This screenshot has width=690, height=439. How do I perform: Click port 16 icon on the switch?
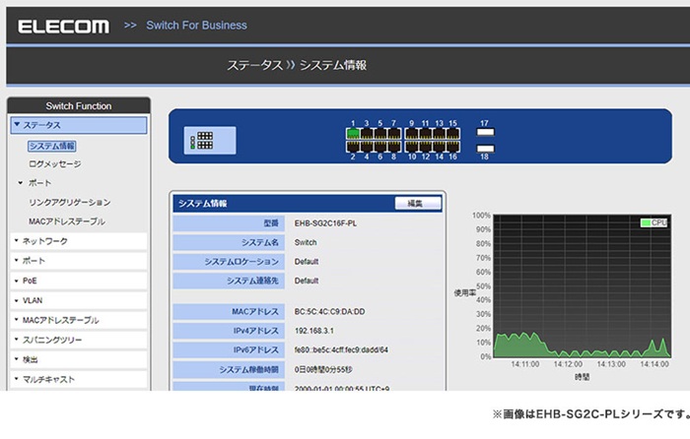coord(452,146)
